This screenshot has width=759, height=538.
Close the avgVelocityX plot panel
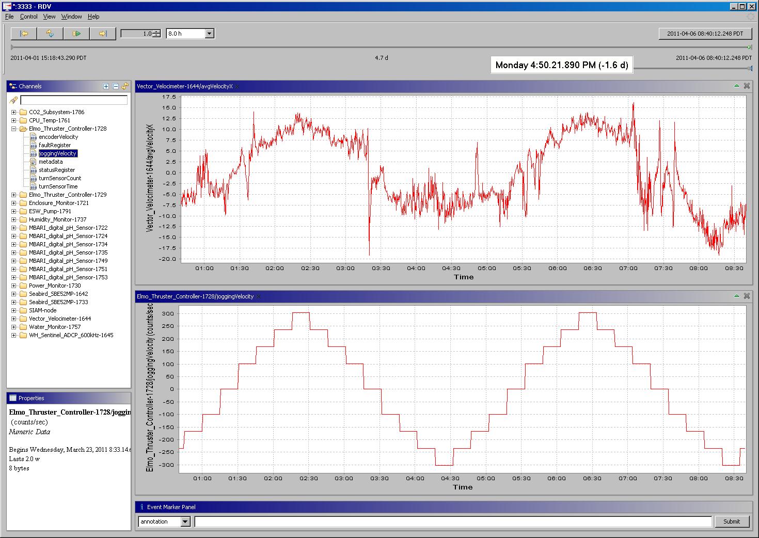pyautogui.click(x=747, y=86)
